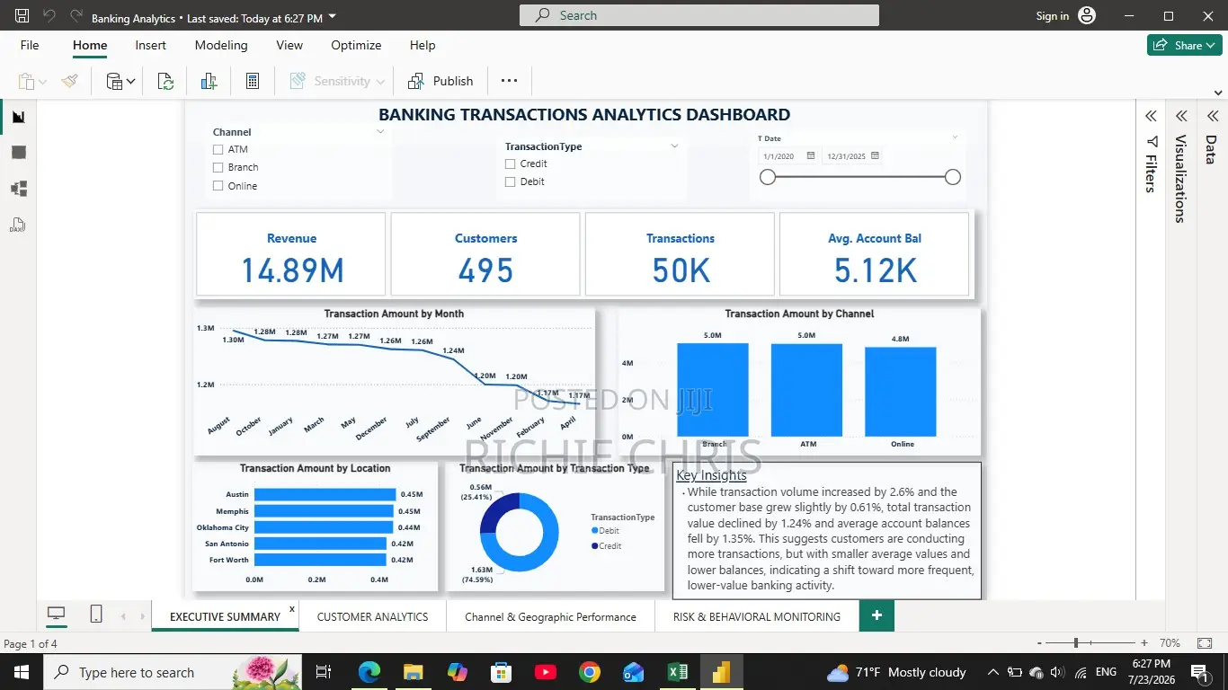The height and width of the screenshot is (690, 1228).
Task: Click the Fit to page icon
Action: pos(1205,643)
